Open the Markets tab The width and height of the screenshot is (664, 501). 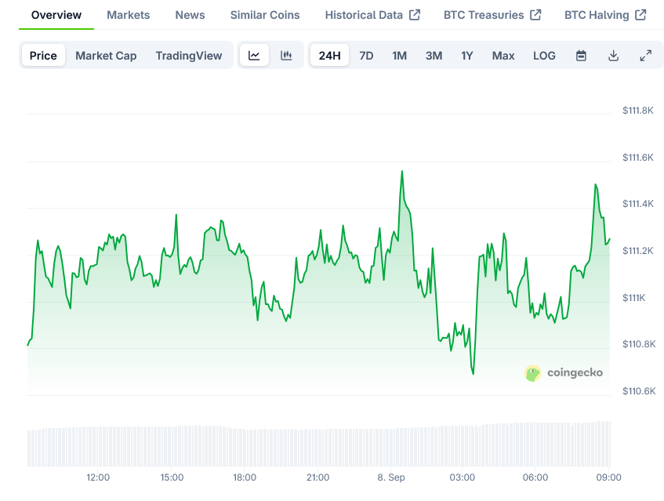(128, 15)
